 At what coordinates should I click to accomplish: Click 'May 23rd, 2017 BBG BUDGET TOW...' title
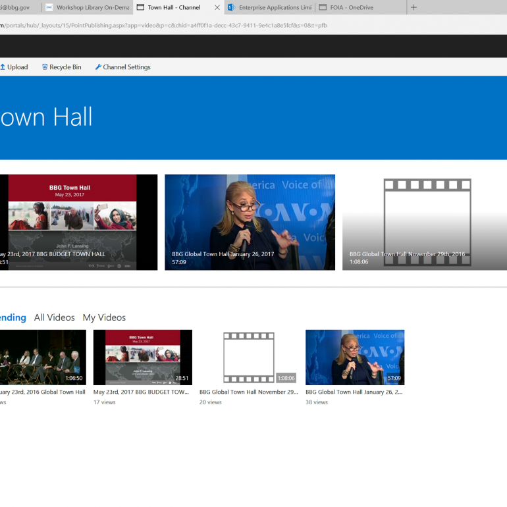pos(141,392)
